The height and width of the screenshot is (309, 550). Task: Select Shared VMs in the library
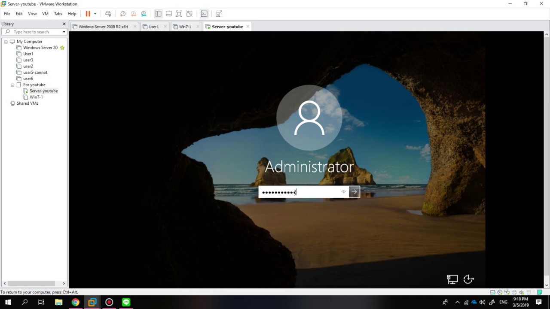coord(27,103)
